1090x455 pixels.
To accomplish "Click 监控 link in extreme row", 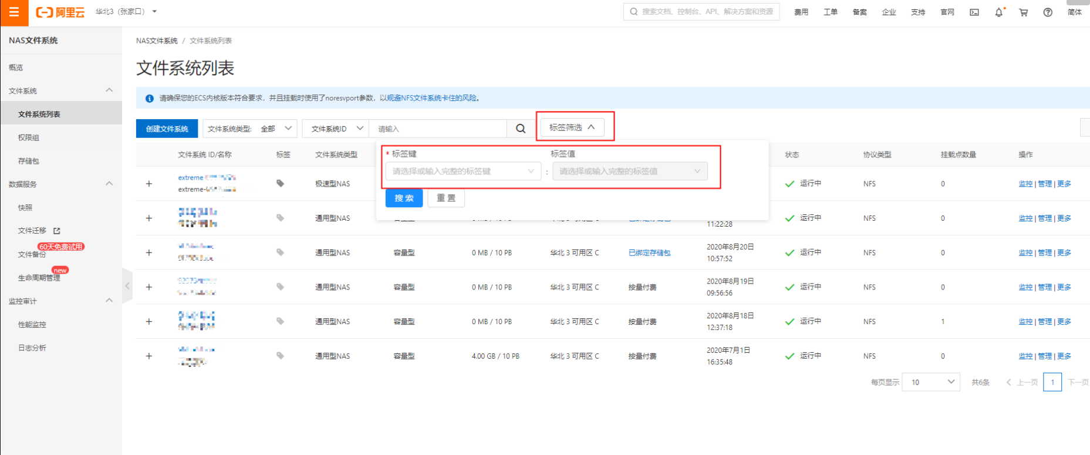I will pos(1025,184).
